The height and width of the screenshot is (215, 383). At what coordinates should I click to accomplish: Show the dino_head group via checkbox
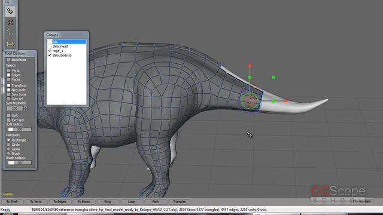(50, 47)
